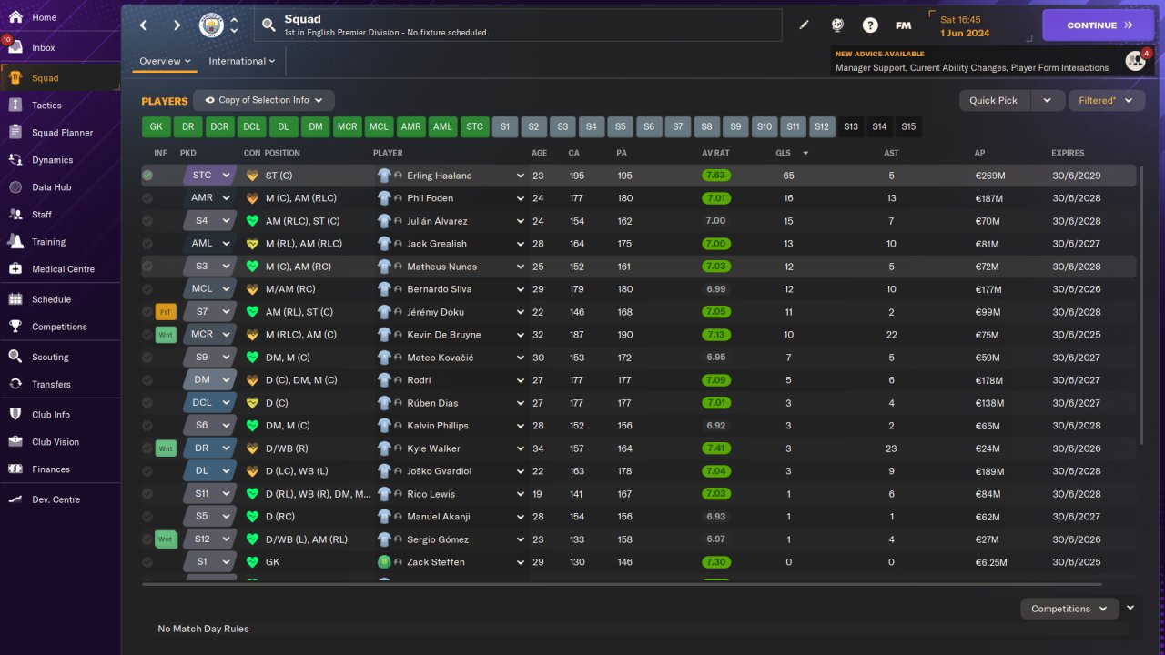Open the world globe icon

coord(837,25)
